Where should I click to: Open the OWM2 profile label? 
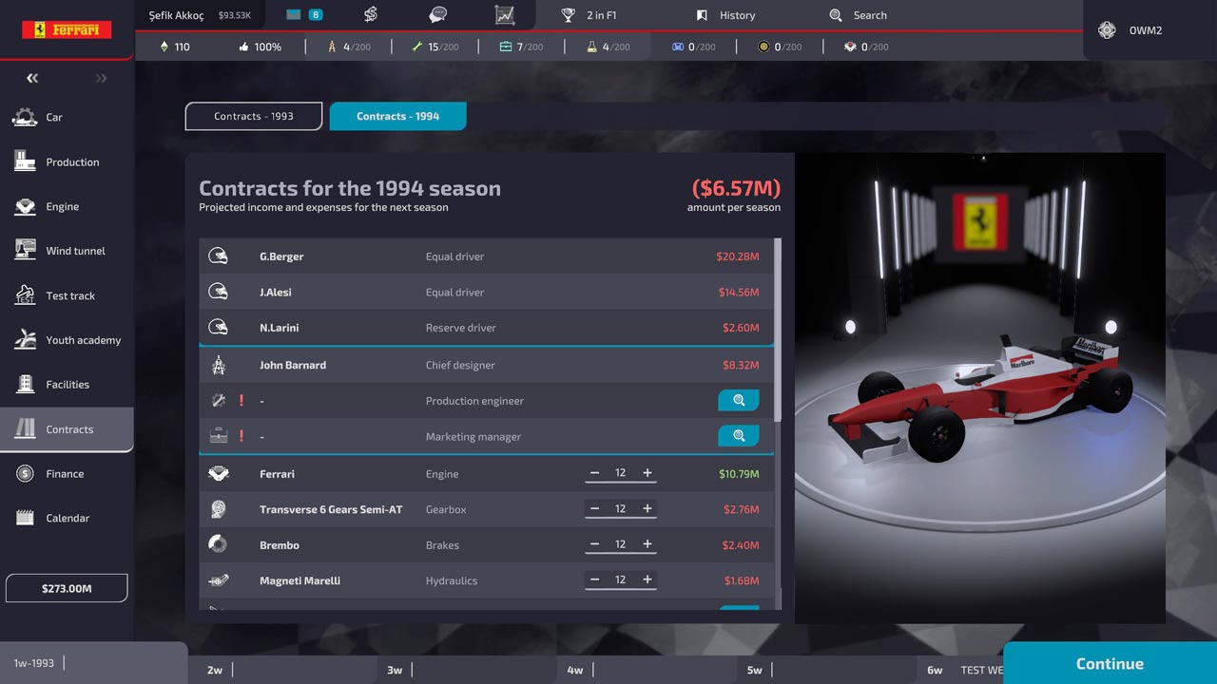click(1146, 30)
